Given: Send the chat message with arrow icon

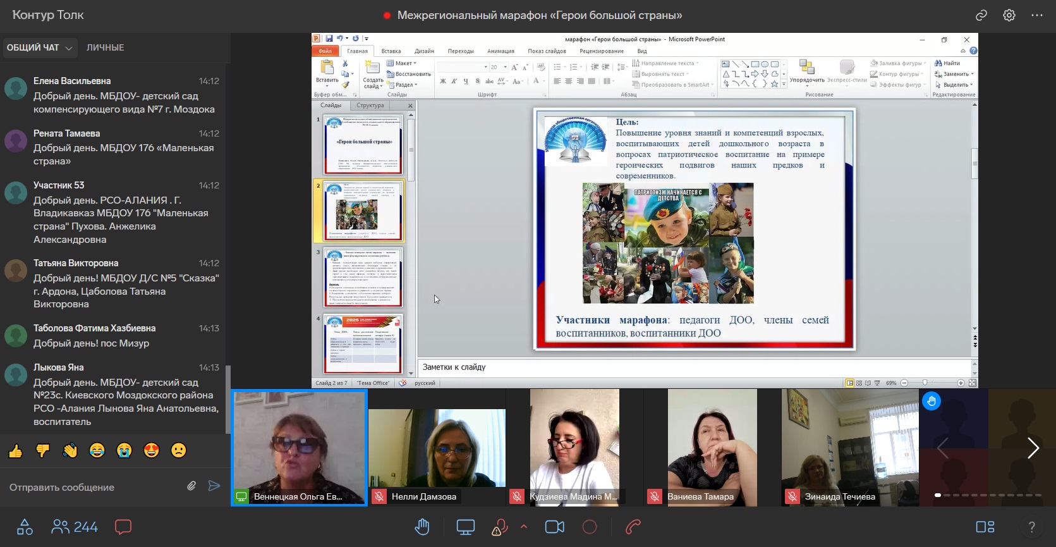Looking at the screenshot, I should coord(214,486).
